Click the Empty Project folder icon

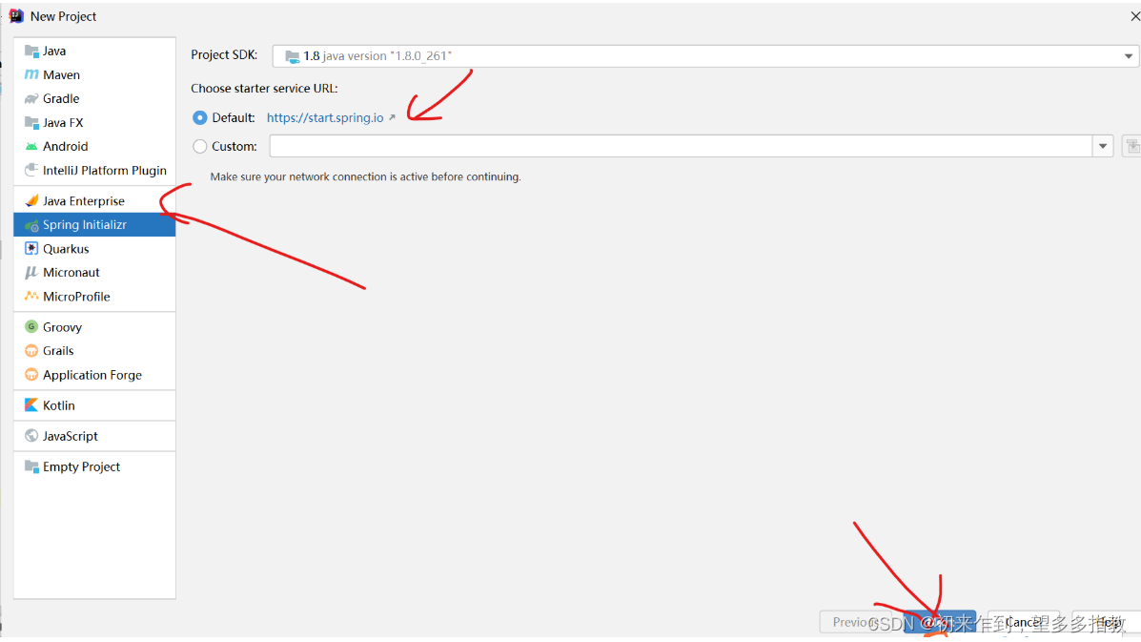pos(31,466)
